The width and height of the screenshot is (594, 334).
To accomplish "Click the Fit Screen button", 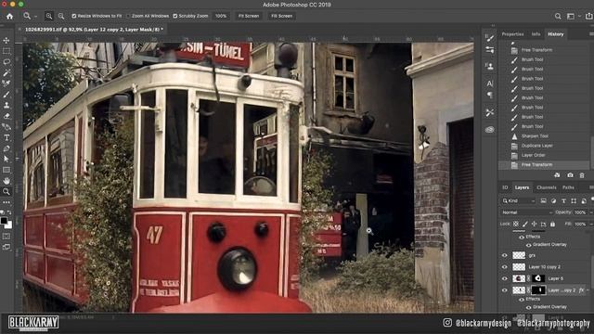I will click(x=249, y=16).
